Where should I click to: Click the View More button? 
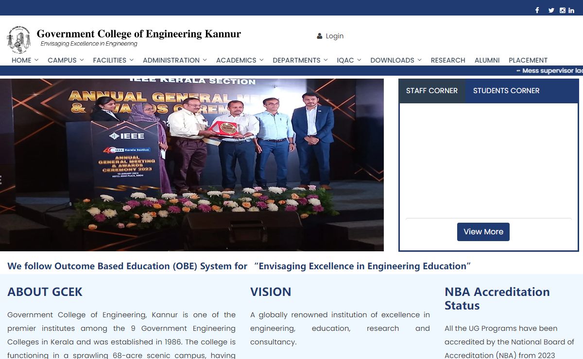pos(483,232)
